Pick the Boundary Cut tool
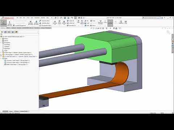The width and height of the screenshot is (174, 130). [x=71, y=26]
